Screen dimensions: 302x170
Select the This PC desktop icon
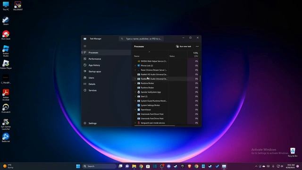pos(6,6)
